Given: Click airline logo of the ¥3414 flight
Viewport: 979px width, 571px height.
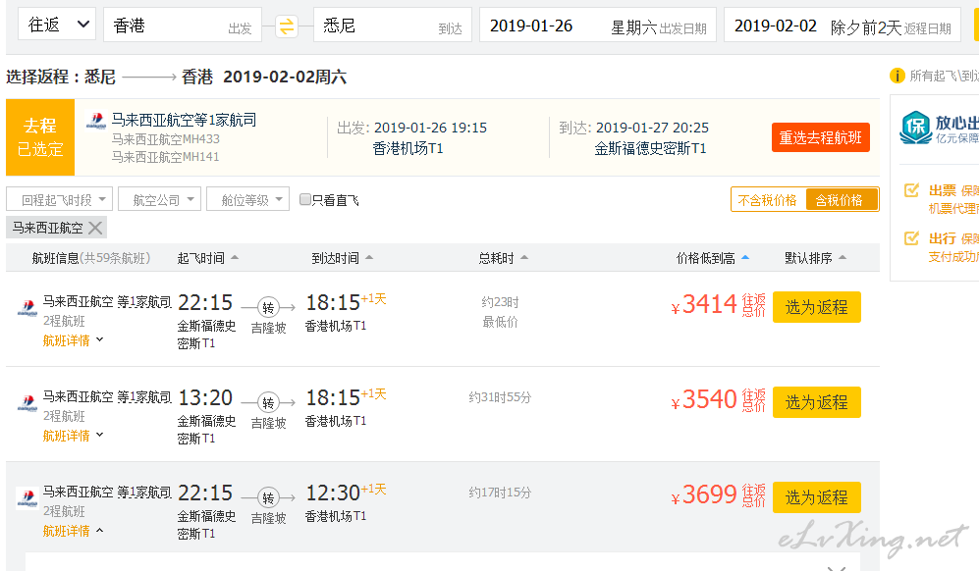Looking at the screenshot, I should pyautogui.click(x=27, y=308).
